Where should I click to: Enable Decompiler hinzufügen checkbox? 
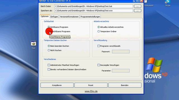tap(99, 65)
